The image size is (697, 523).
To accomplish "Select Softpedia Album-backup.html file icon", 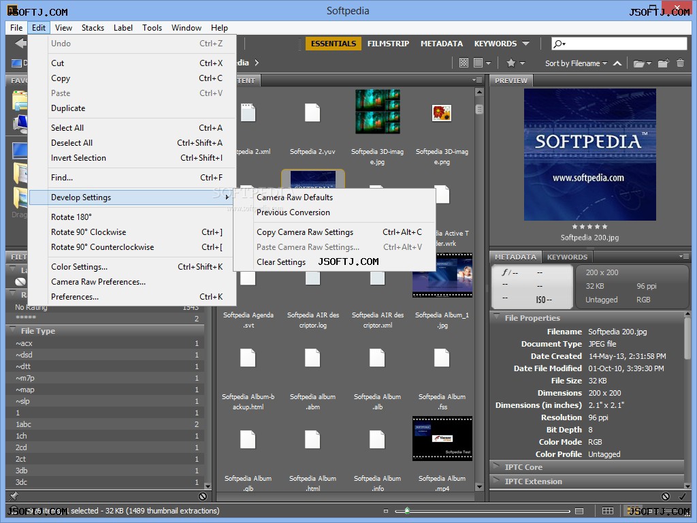I will pyautogui.click(x=248, y=358).
